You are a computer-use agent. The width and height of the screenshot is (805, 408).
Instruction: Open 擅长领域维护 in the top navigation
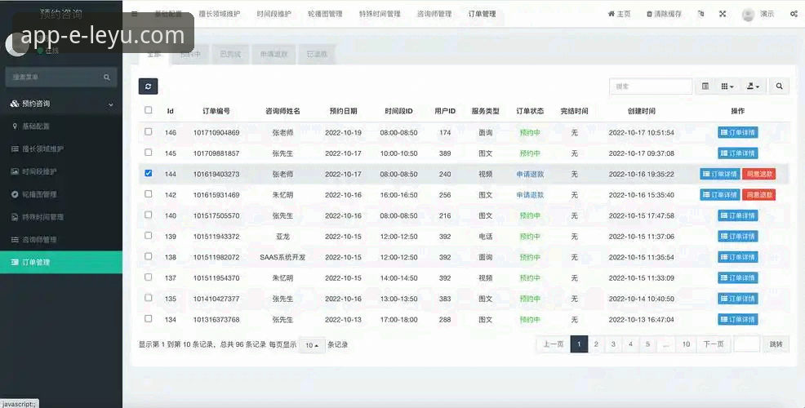(220, 14)
